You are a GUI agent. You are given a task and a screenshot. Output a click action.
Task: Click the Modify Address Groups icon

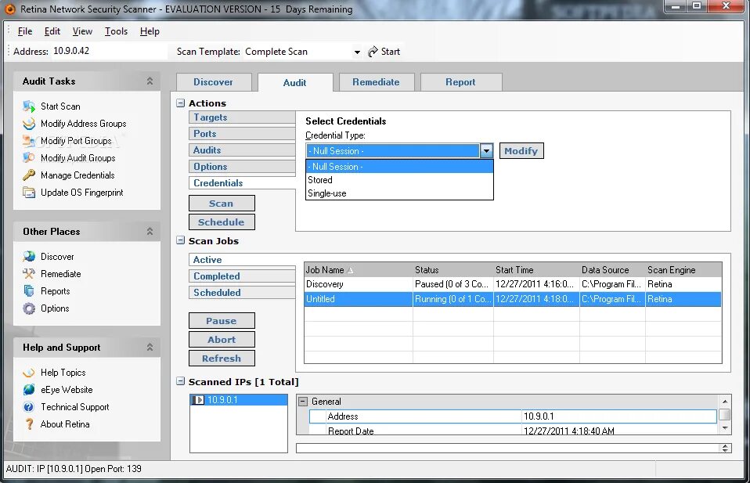tap(29, 124)
